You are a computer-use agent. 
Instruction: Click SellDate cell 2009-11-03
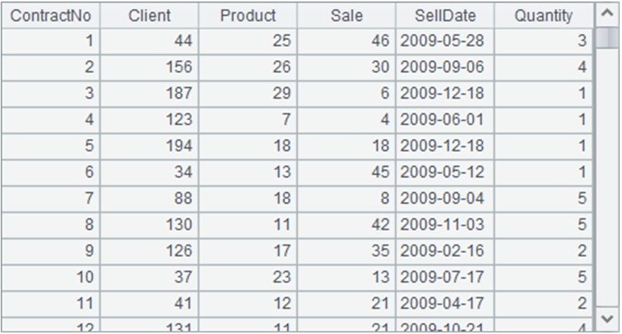pyautogui.click(x=445, y=224)
